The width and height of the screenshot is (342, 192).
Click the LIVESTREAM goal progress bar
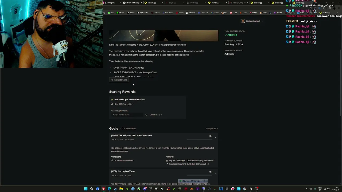199,139
